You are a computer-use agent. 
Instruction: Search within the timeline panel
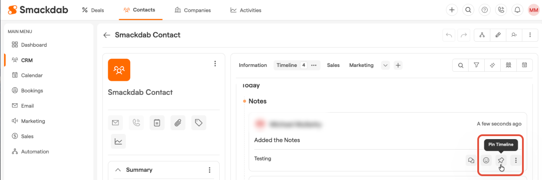(x=460, y=65)
